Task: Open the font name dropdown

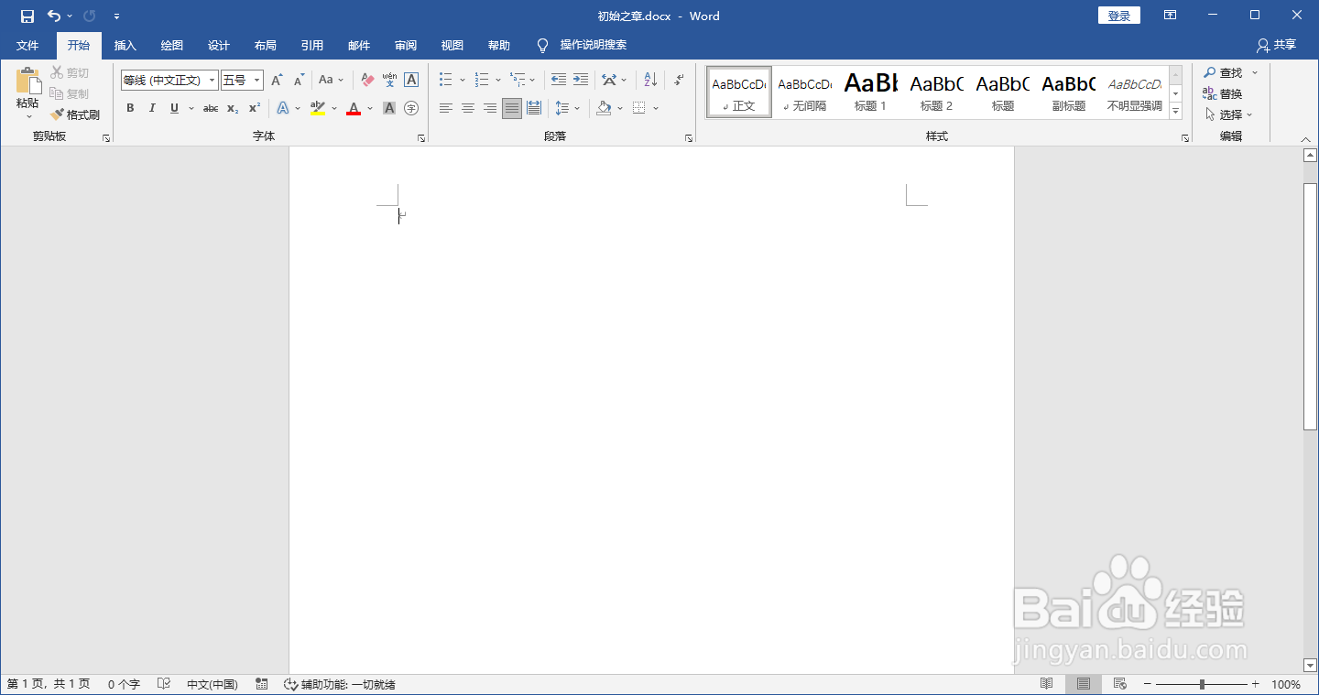Action: point(213,81)
